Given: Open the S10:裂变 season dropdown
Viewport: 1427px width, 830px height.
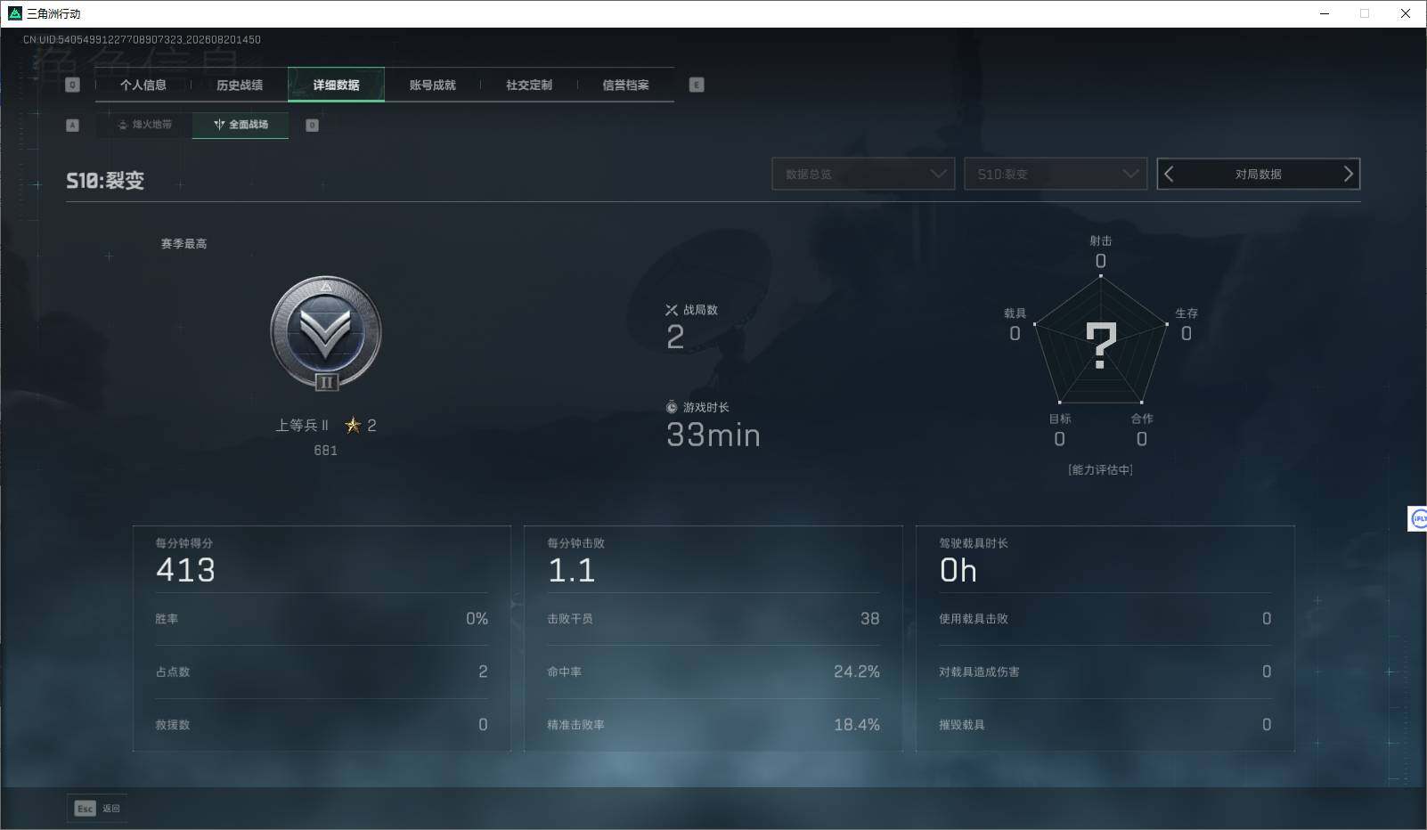Looking at the screenshot, I should 1056,174.
